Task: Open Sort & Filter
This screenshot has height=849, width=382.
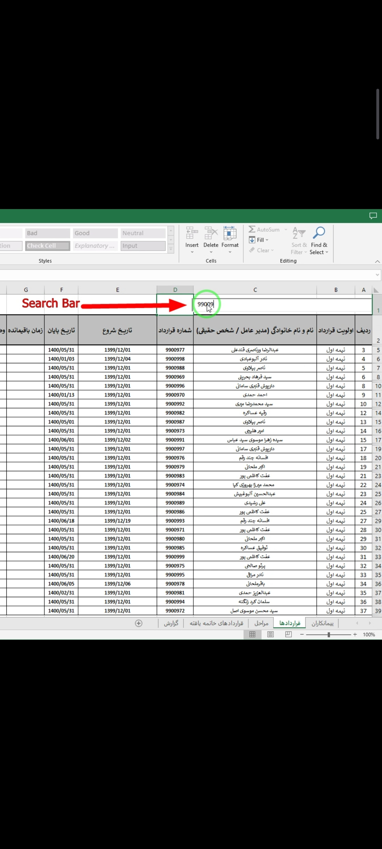Action: click(299, 241)
